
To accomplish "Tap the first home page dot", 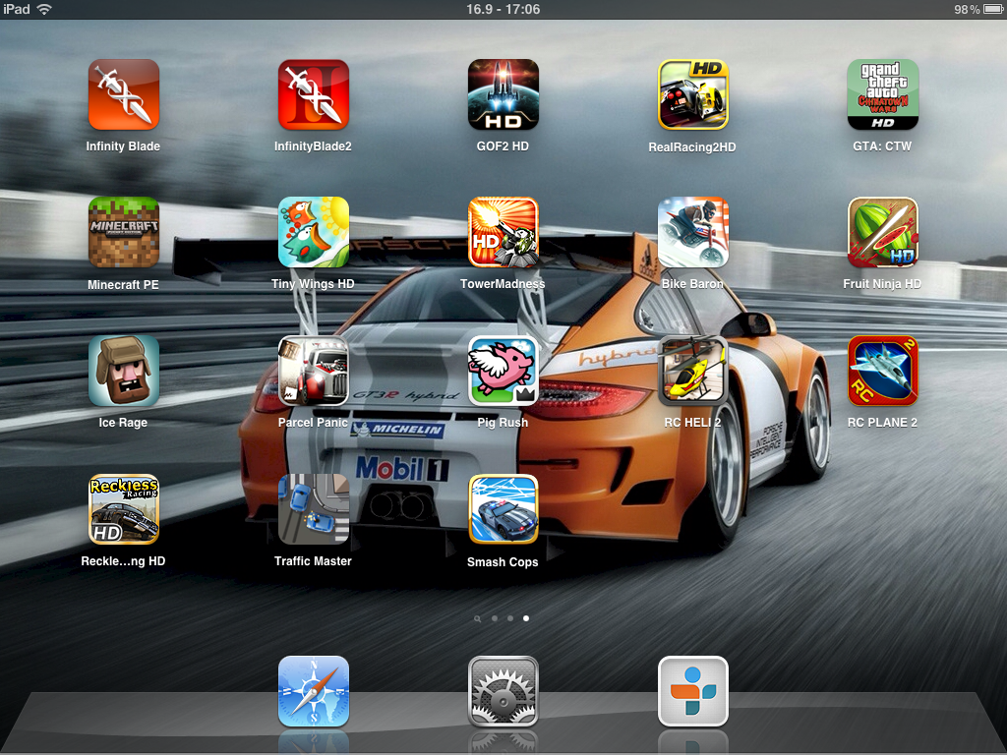I will tap(495, 618).
